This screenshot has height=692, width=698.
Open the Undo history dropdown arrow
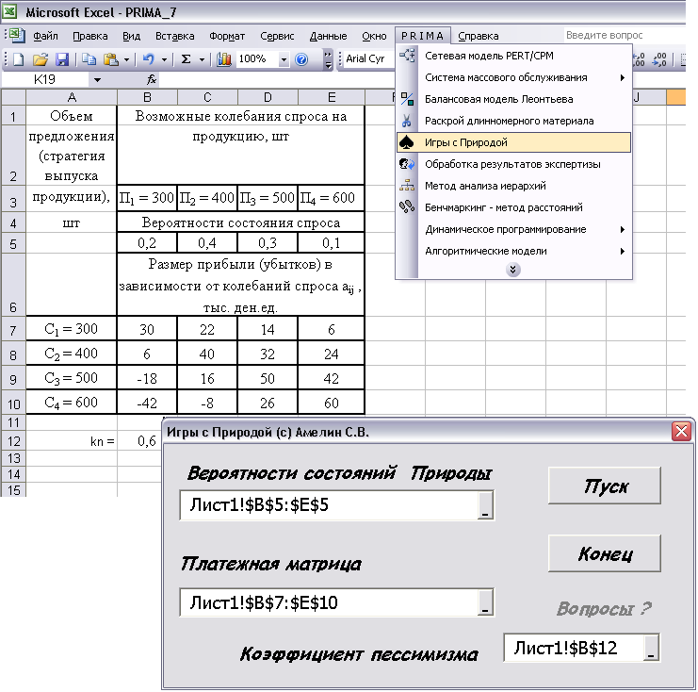click(164, 59)
